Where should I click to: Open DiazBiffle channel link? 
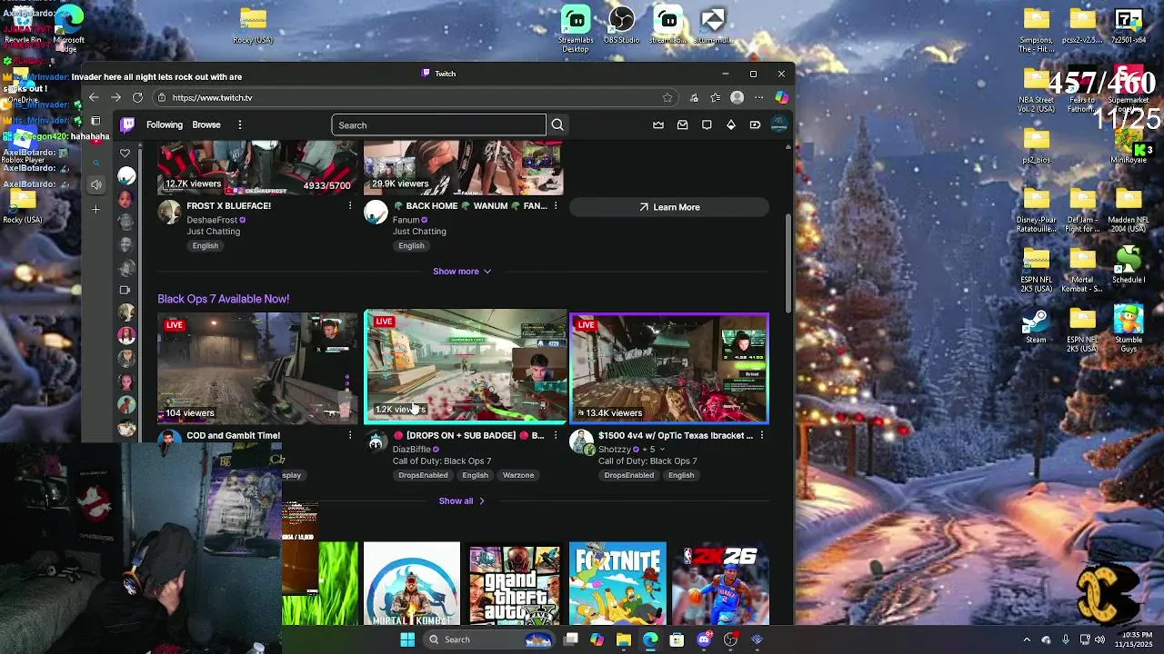pyautogui.click(x=412, y=450)
